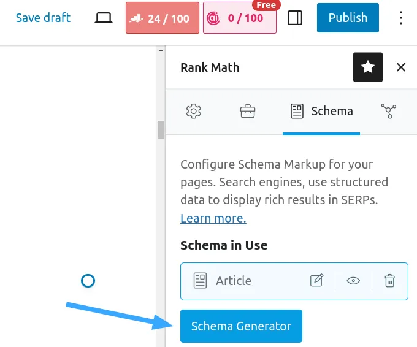Switch to the Advanced briefcase tab
Screen dimensions: 417x347
[x=248, y=111]
